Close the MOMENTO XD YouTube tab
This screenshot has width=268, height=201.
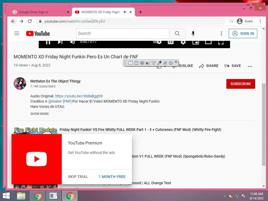point(131,12)
